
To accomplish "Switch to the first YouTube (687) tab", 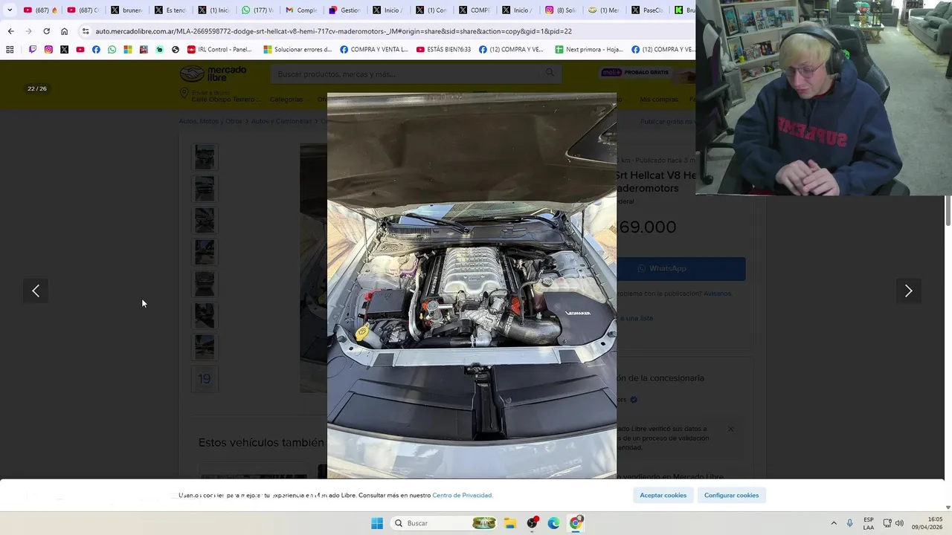I will click(40, 10).
